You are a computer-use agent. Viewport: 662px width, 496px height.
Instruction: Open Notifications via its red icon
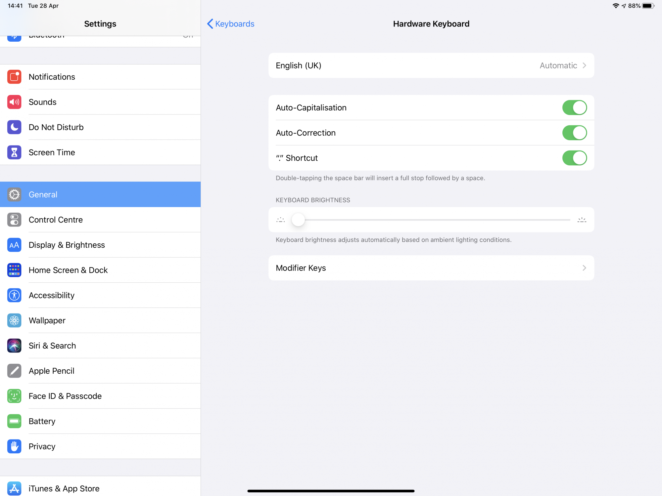14,77
